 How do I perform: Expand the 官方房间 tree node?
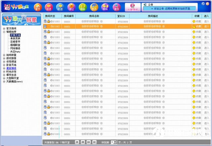pos(4,28)
